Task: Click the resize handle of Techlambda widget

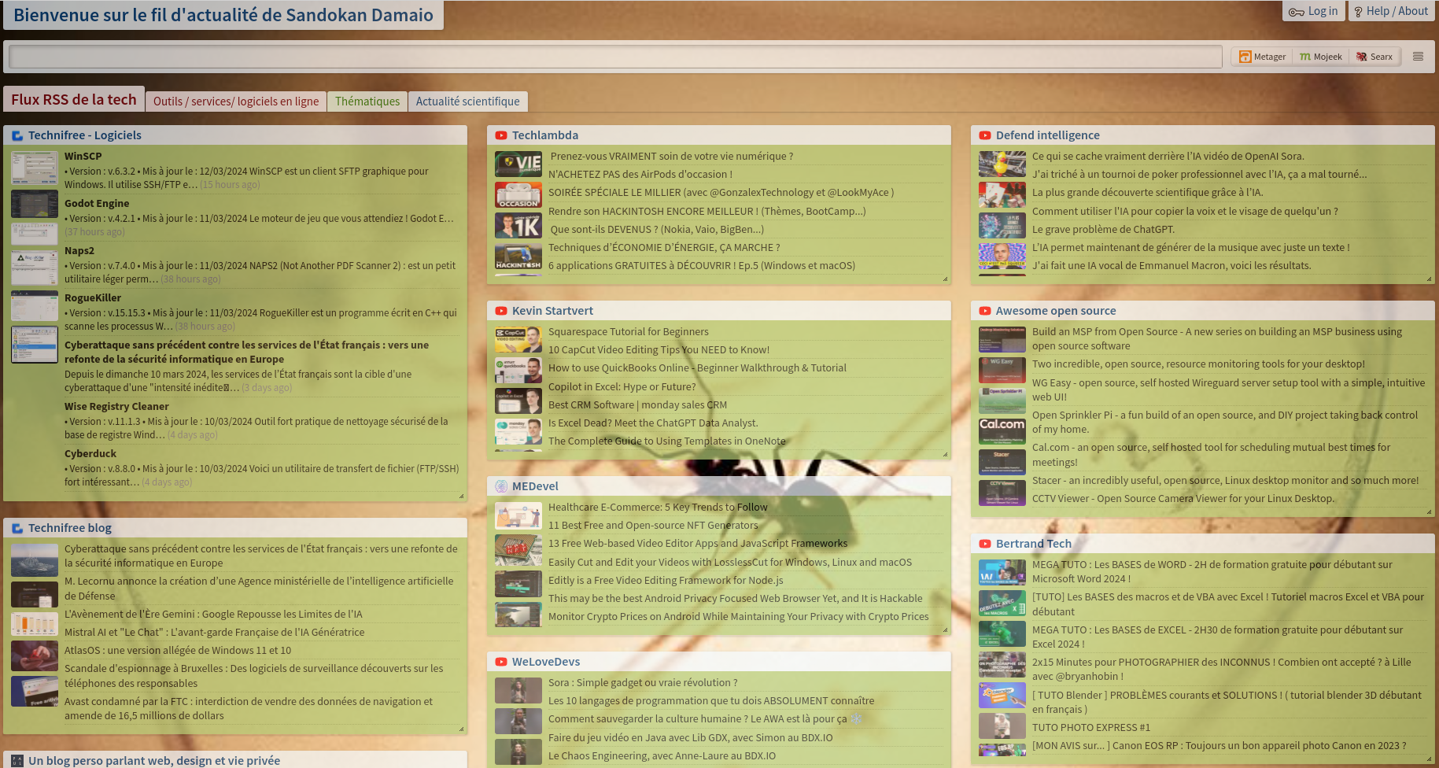Action: (945, 279)
